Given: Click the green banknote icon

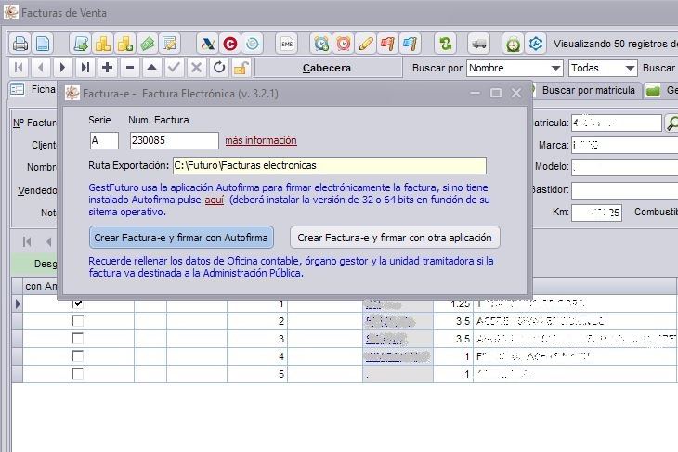Looking at the screenshot, I should 148,44.
